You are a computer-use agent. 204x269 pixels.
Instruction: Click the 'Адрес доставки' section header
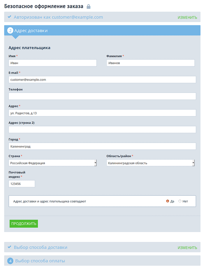pos(31,31)
